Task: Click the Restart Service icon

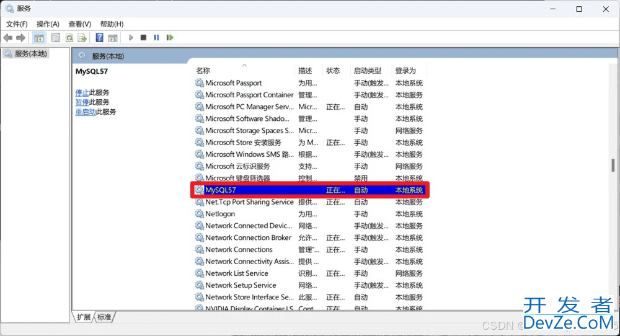Action: coord(170,38)
